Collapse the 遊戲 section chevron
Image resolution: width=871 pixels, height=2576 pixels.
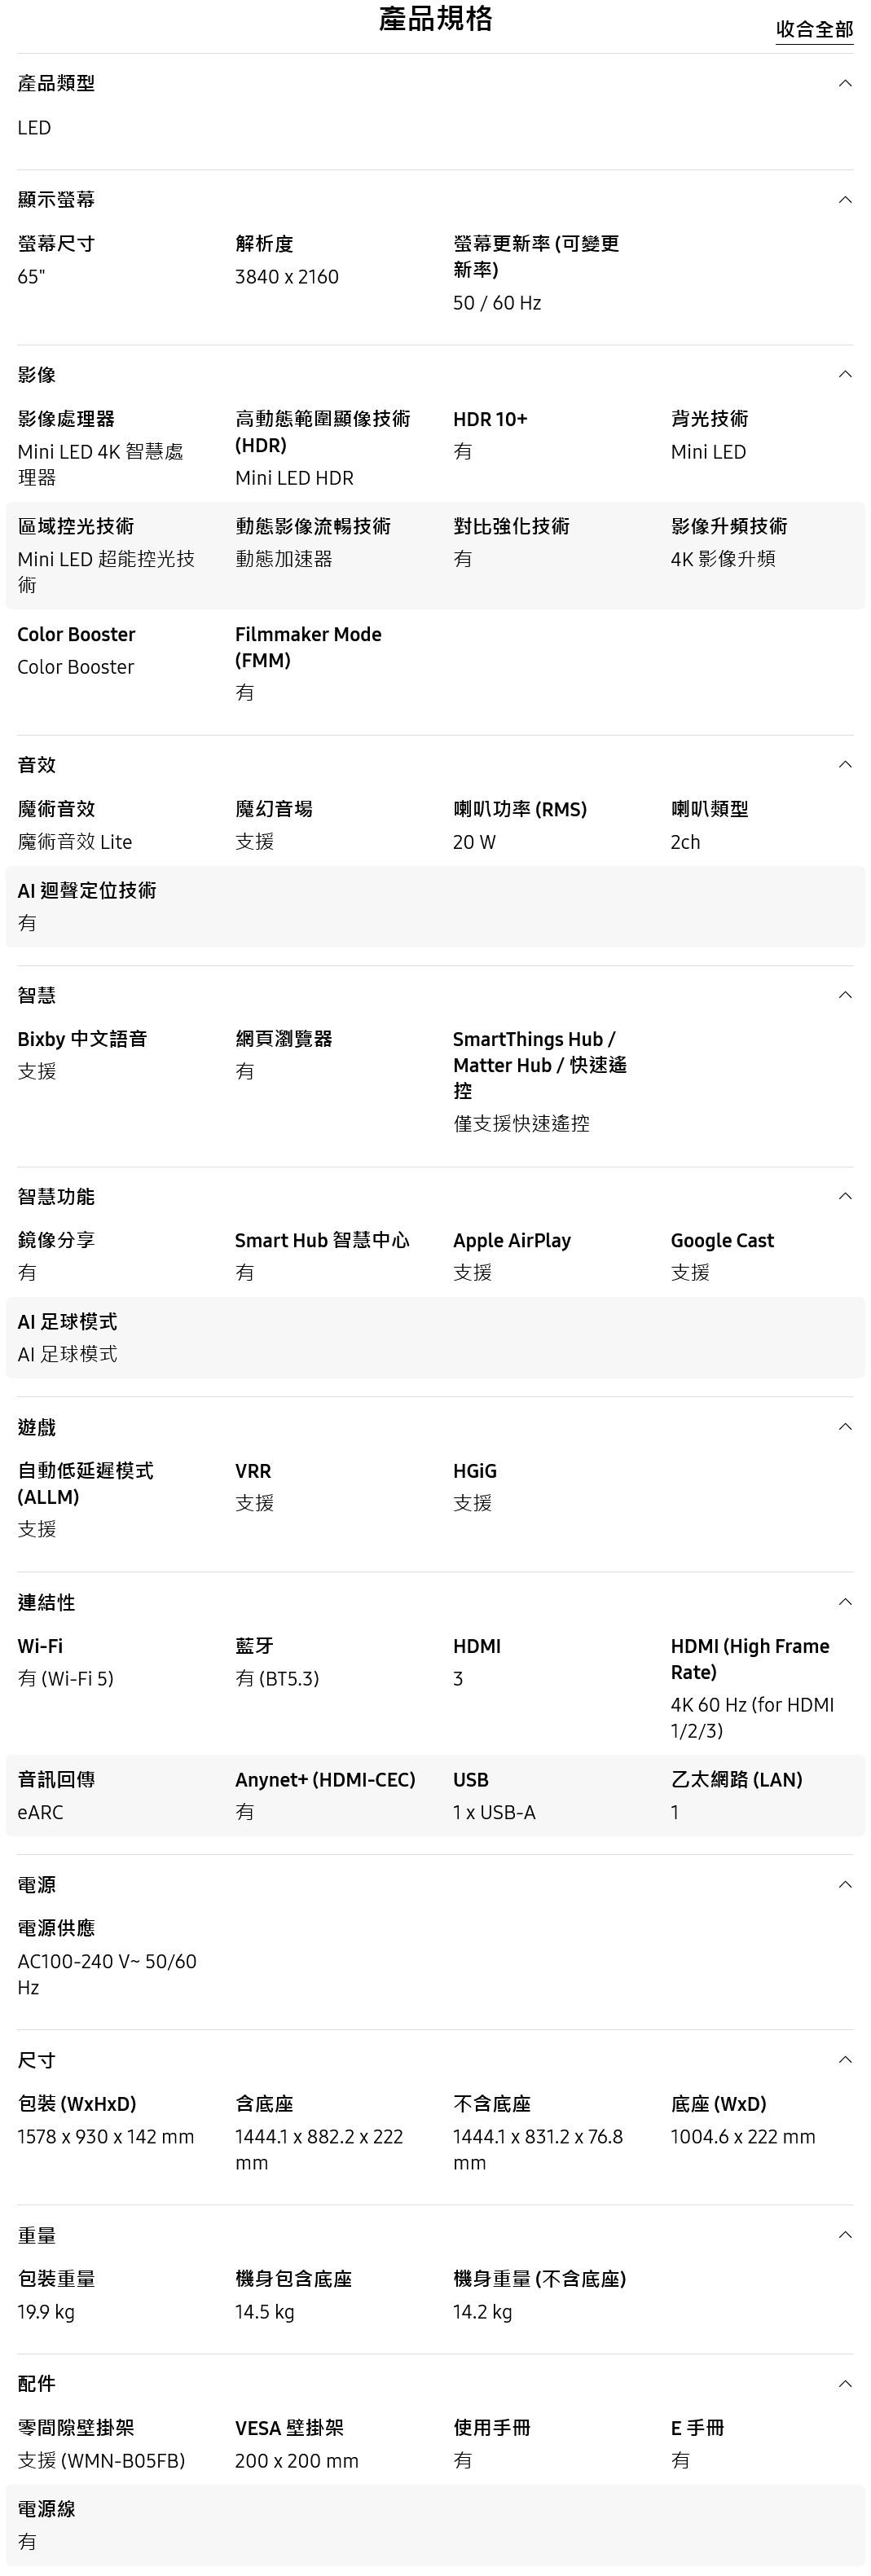[x=845, y=1426]
